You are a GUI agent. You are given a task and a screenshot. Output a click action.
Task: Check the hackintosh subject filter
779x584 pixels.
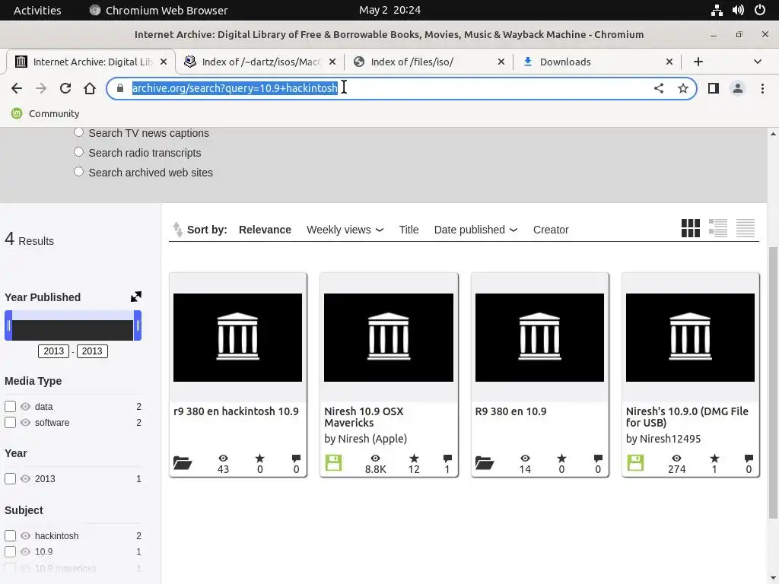coord(11,535)
